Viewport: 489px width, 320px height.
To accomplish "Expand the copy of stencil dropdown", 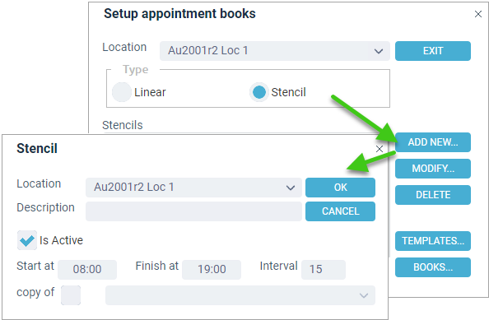I will (x=240, y=295).
